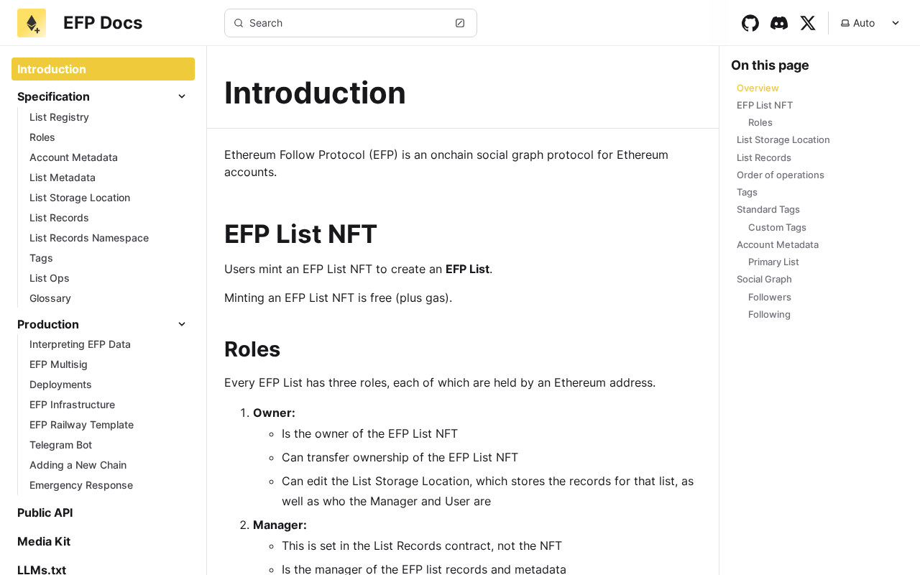
Task: Click the laptop icon beside Auto
Action: pyautogui.click(x=845, y=23)
